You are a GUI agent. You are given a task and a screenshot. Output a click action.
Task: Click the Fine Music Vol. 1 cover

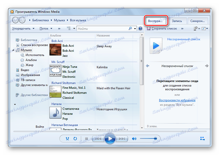[55, 91]
